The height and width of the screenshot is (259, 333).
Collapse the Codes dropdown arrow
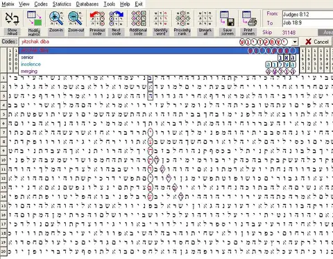295,42
